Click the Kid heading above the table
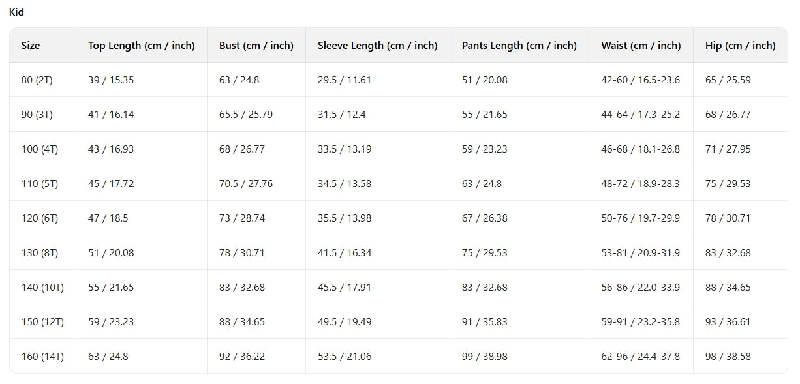This screenshot has width=800, height=384. pyautogui.click(x=16, y=12)
